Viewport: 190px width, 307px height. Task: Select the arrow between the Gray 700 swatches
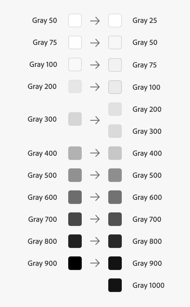95,219
